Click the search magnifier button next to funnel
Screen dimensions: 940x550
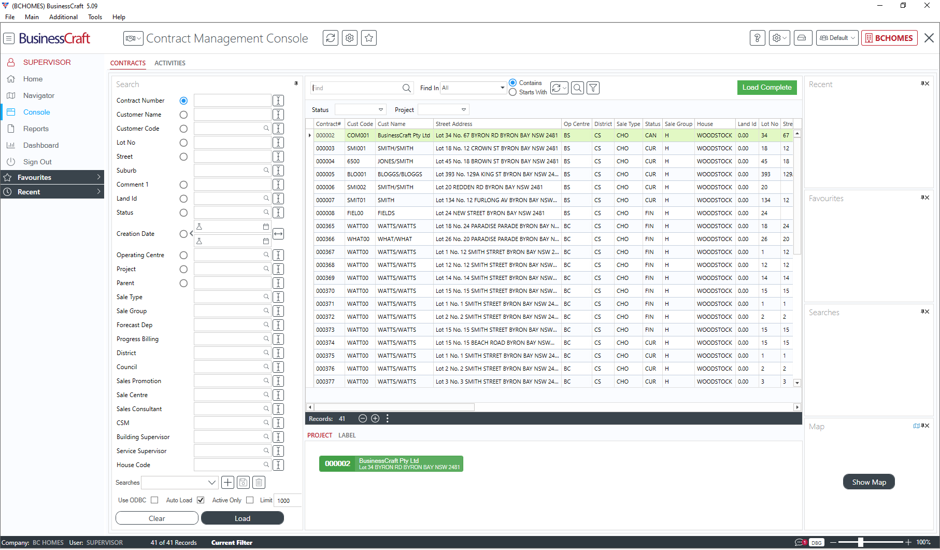577,88
